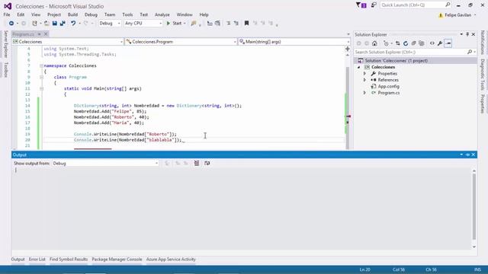Open the Colecciones project scope dropdown

click(x=68, y=42)
